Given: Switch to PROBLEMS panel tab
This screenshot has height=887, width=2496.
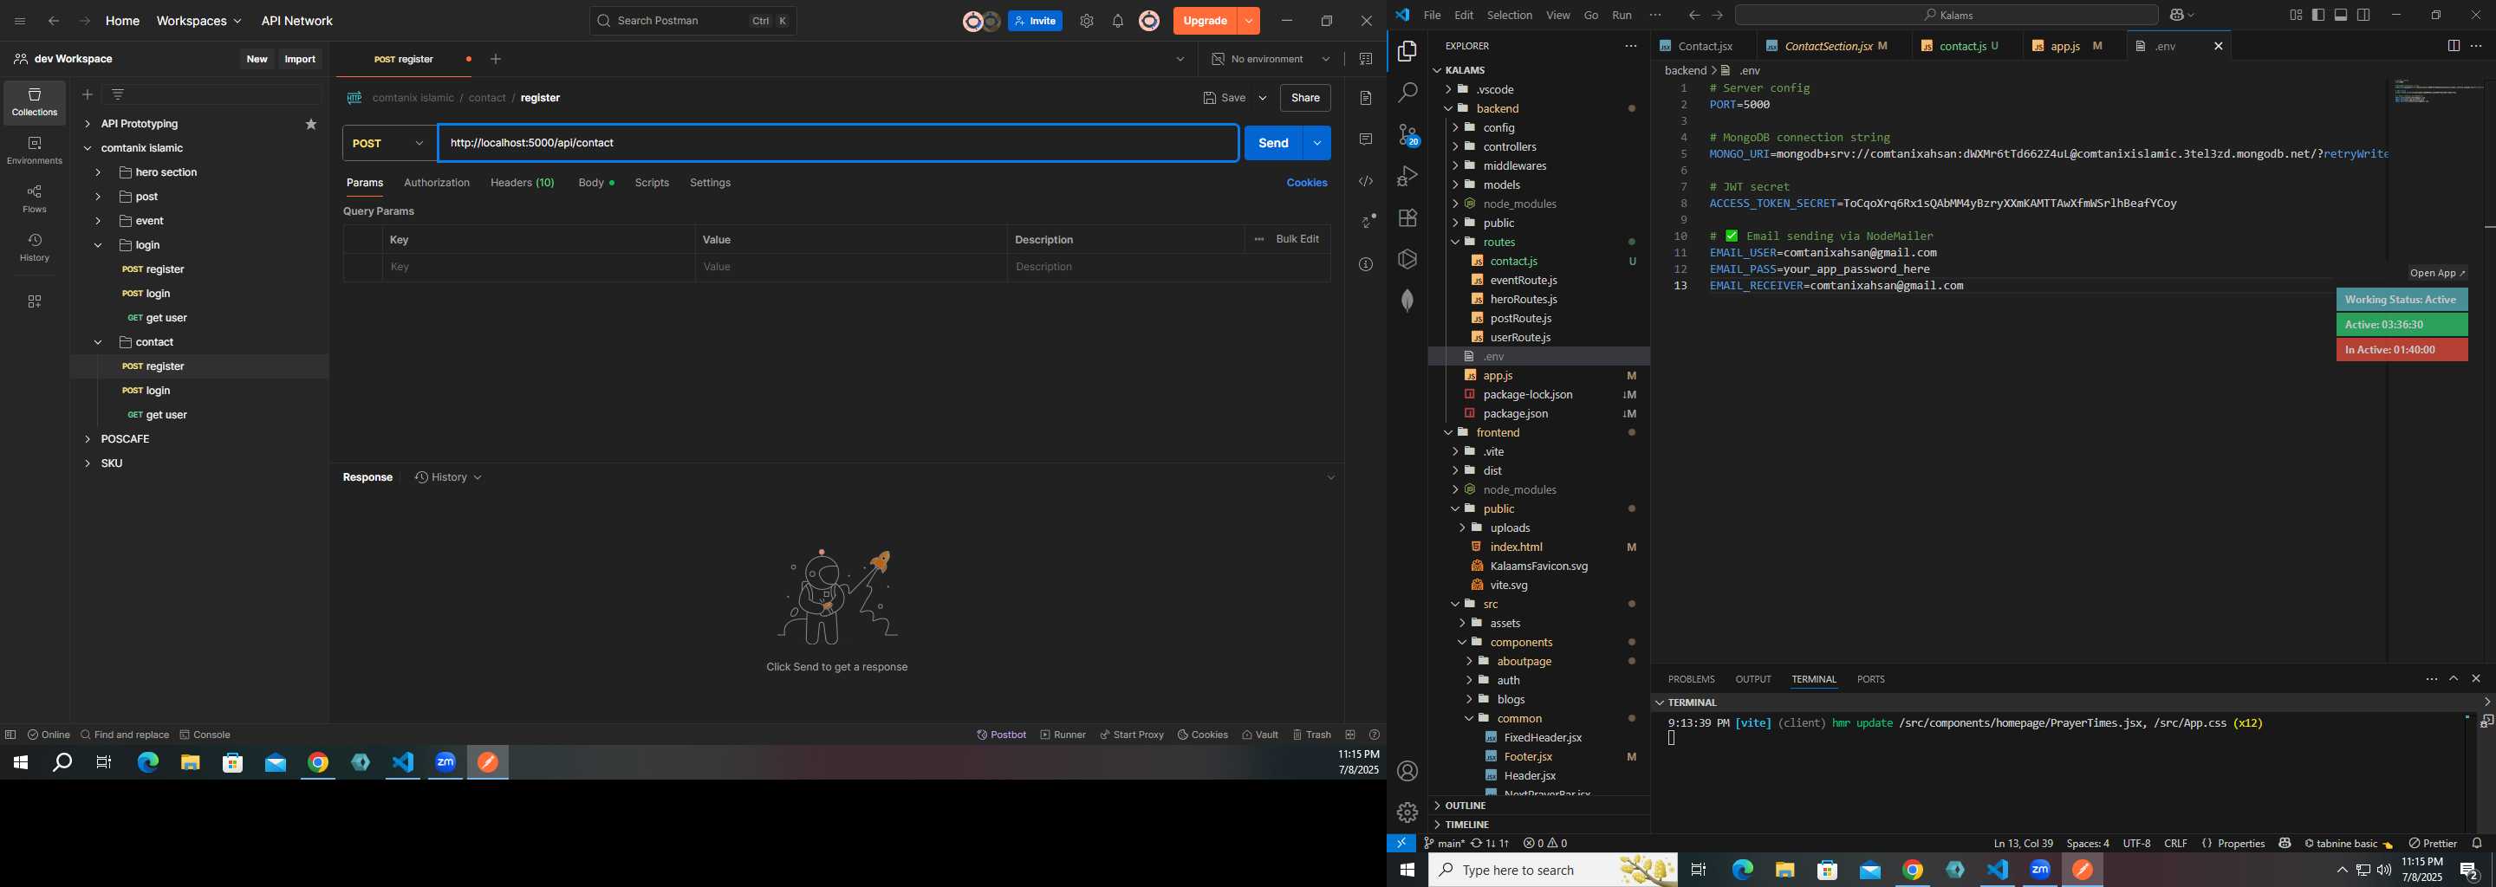Looking at the screenshot, I should [1691, 680].
